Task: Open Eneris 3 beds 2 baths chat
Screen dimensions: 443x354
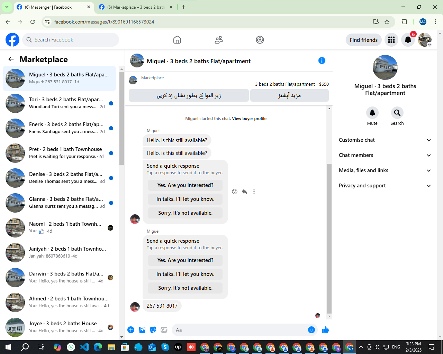Action: [59, 128]
